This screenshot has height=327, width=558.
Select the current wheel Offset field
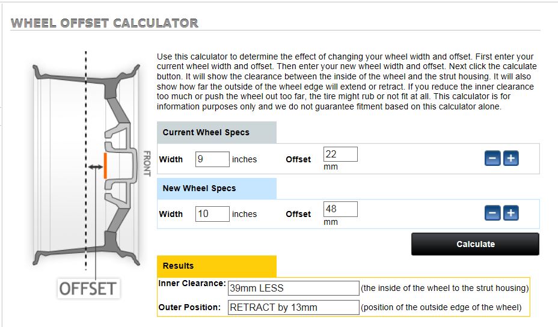coord(340,154)
